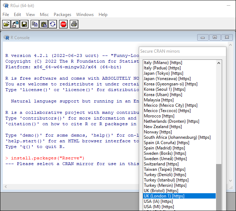Click the console vertical scroll-up arrow
Image resolution: width=236 pixels, height=211 pixels.
[230, 45]
